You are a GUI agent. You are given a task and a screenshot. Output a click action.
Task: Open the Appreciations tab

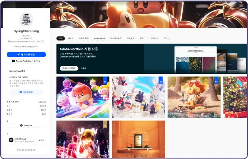[x=142, y=38]
